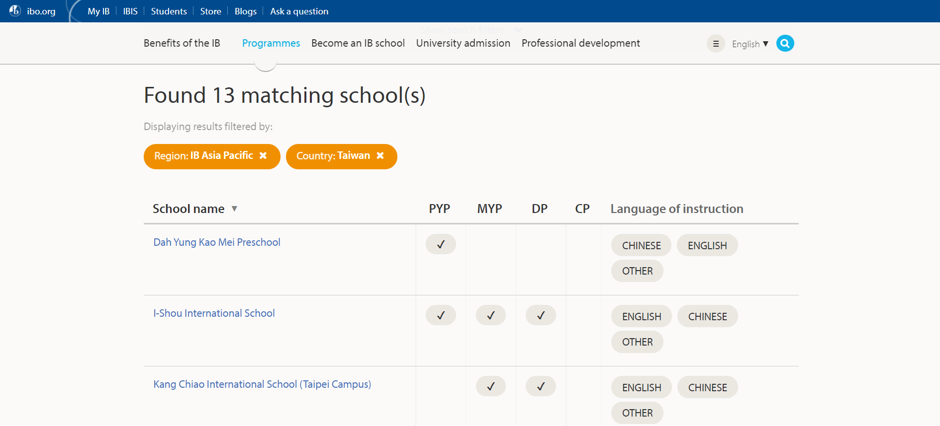The height and width of the screenshot is (426, 940).
Task: Click the blue search magnifier icon
Action: click(x=785, y=44)
